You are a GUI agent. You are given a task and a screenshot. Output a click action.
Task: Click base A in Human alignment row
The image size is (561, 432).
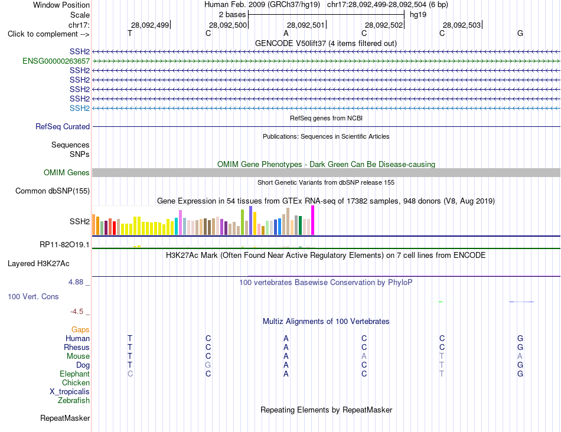click(286, 338)
